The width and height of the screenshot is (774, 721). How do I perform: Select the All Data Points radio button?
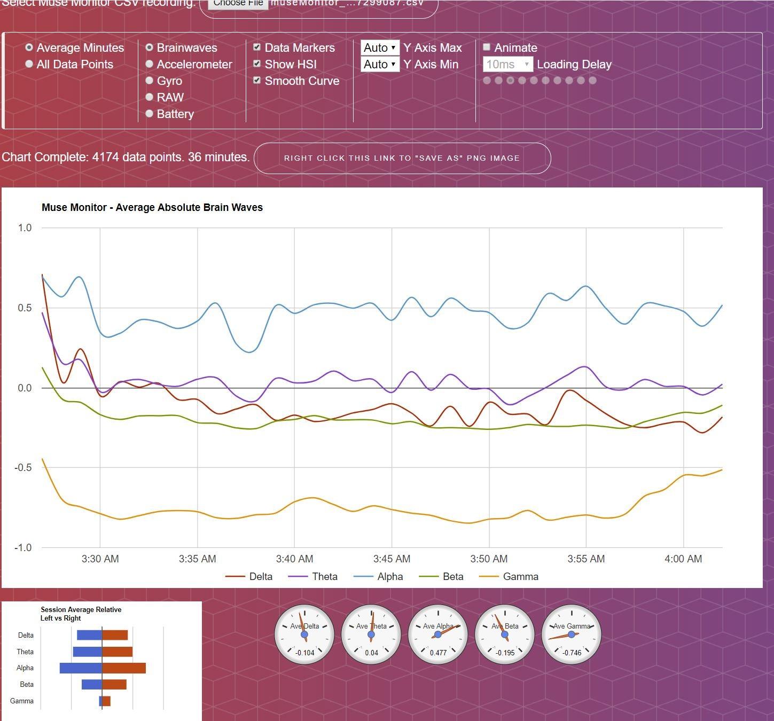[29, 64]
